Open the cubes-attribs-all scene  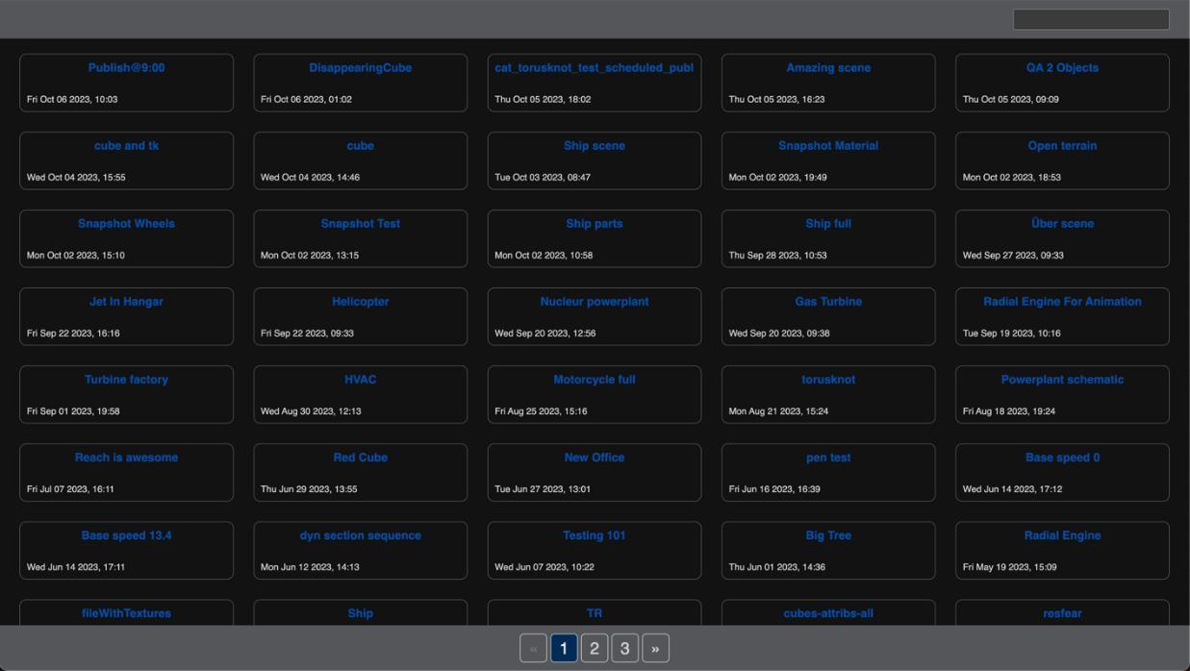click(x=828, y=613)
